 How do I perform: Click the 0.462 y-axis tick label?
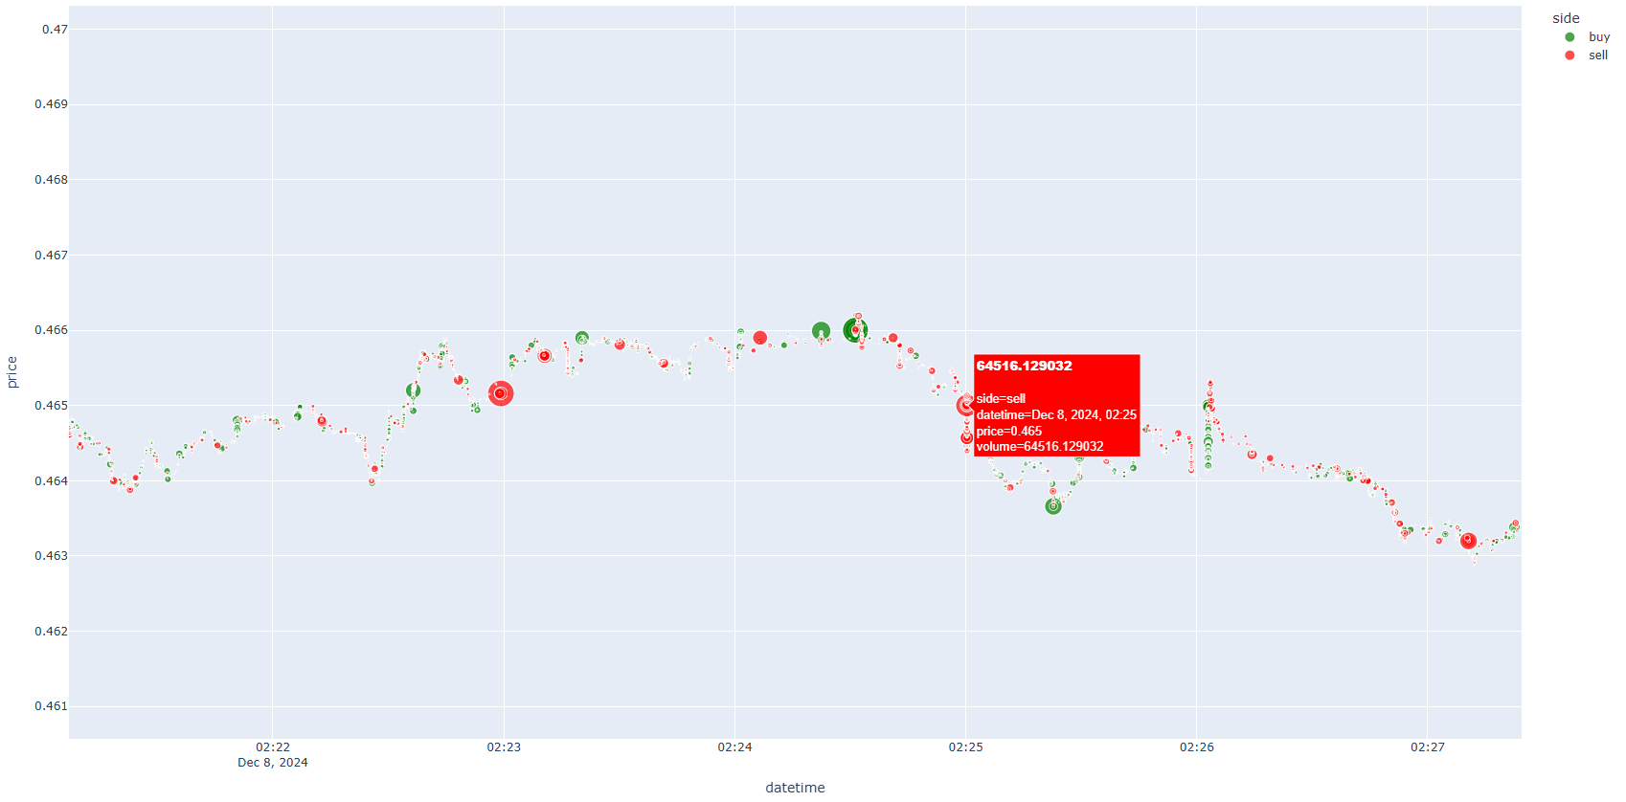(52, 632)
